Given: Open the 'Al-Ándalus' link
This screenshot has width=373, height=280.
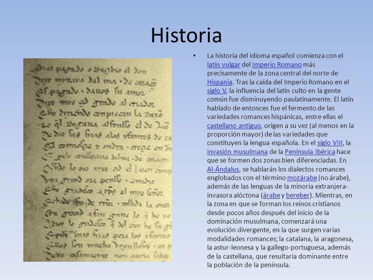Looking at the screenshot, I should (x=223, y=169).
